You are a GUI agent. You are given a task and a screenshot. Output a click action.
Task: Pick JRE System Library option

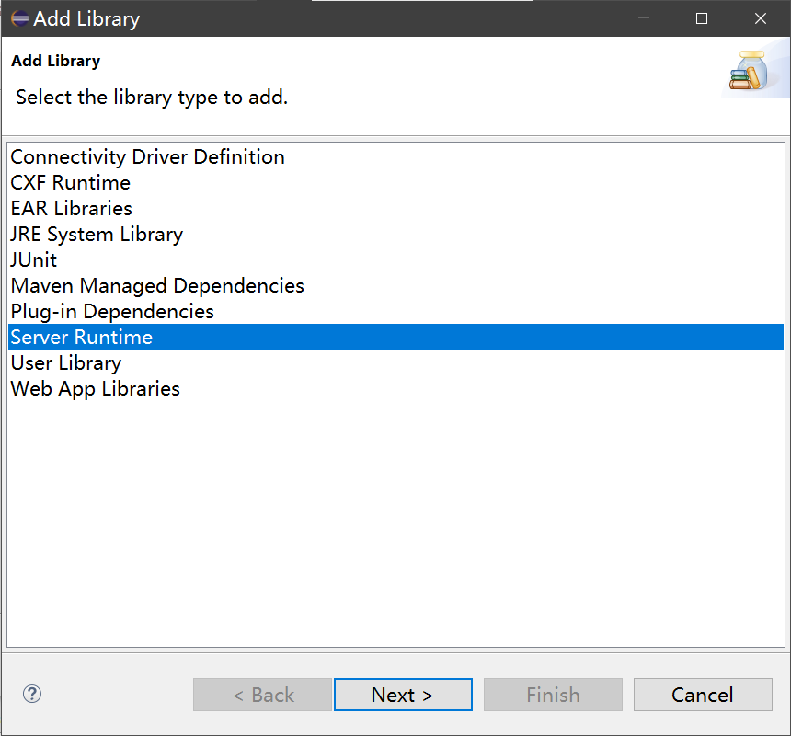click(97, 235)
